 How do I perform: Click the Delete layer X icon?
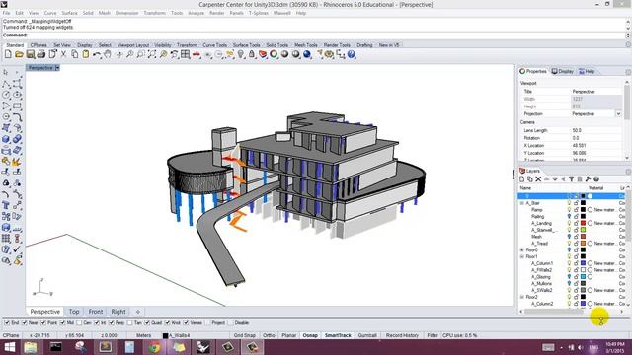[538, 179]
